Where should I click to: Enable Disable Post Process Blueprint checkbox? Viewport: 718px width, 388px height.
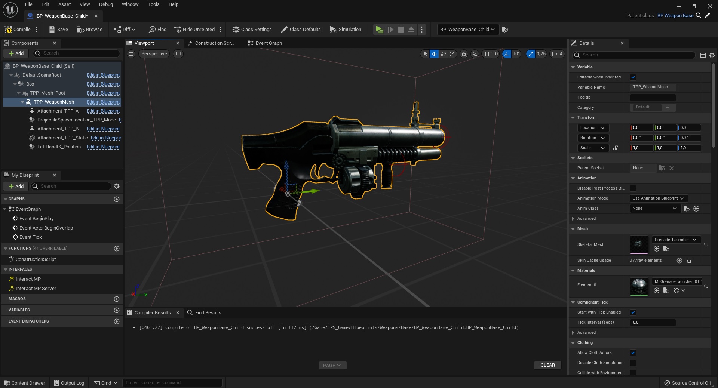[633, 188]
